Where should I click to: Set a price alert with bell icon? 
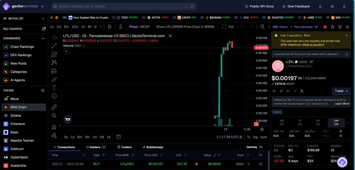pyautogui.click(x=340, y=27)
